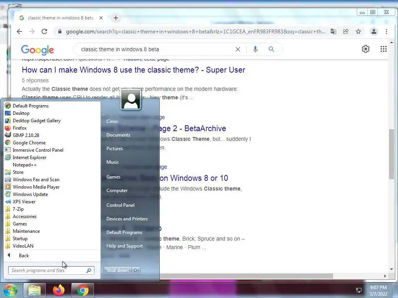Click the Start menu search magnifier icon
This screenshot has height=298, width=398.
coord(89,270)
